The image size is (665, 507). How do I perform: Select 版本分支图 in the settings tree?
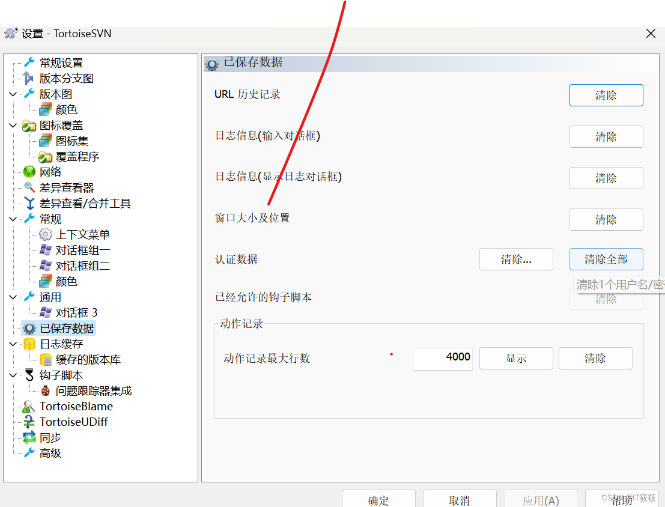click(67, 79)
